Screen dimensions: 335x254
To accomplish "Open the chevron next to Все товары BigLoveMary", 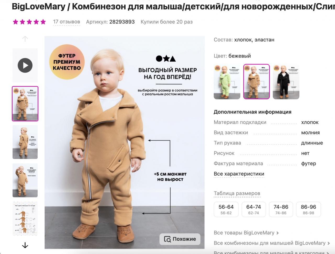I will (278, 233).
